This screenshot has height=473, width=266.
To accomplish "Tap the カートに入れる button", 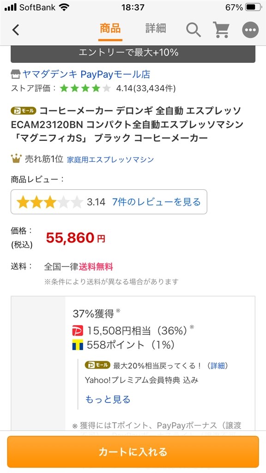I will [133, 452].
